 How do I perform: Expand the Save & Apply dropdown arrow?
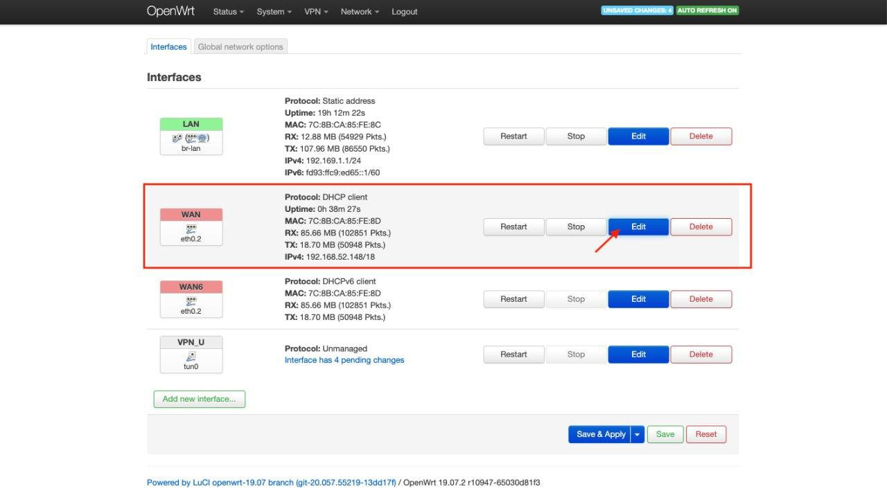point(637,434)
